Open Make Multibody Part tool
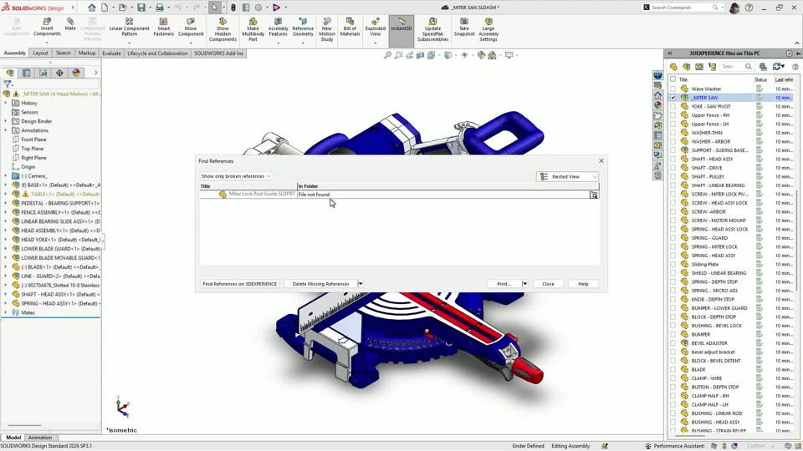The image size is (803, 451). coord(253,30)
